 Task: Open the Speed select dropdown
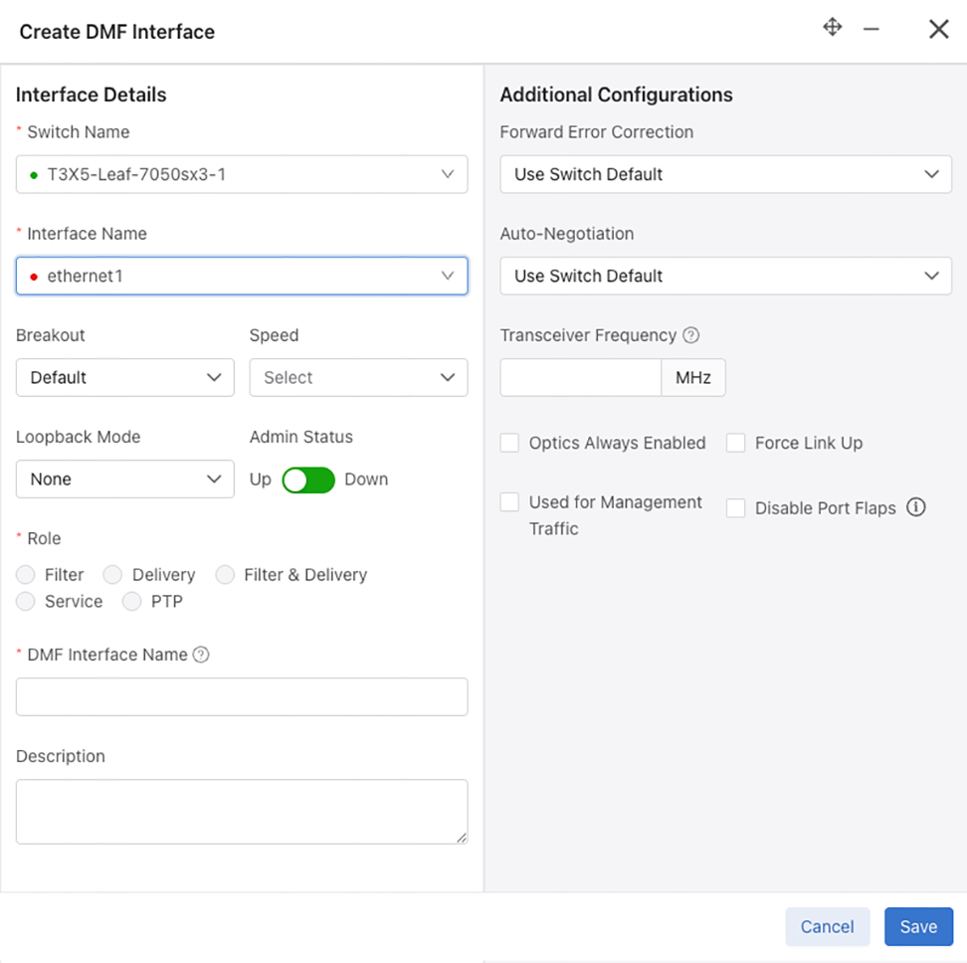(358, 378)
